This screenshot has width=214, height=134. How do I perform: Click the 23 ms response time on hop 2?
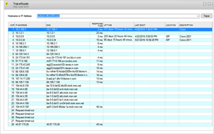100,33
